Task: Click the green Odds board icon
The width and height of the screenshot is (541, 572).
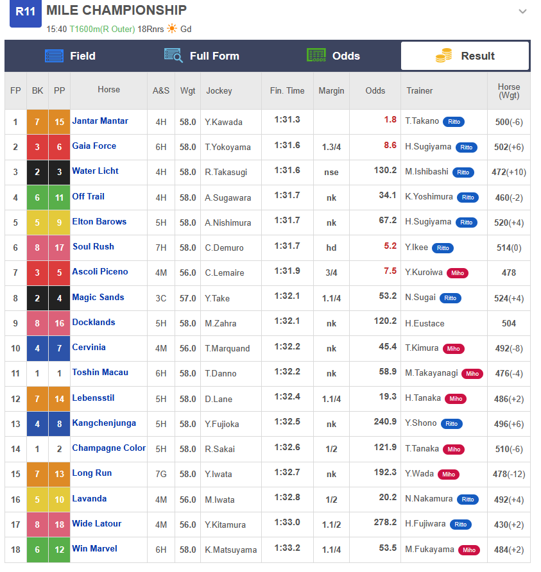Action: (316, 55)
